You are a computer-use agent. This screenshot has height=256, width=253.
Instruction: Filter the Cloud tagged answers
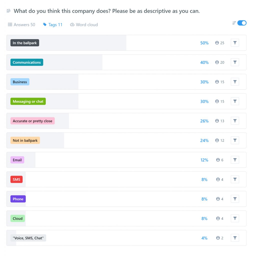(234, 218)
